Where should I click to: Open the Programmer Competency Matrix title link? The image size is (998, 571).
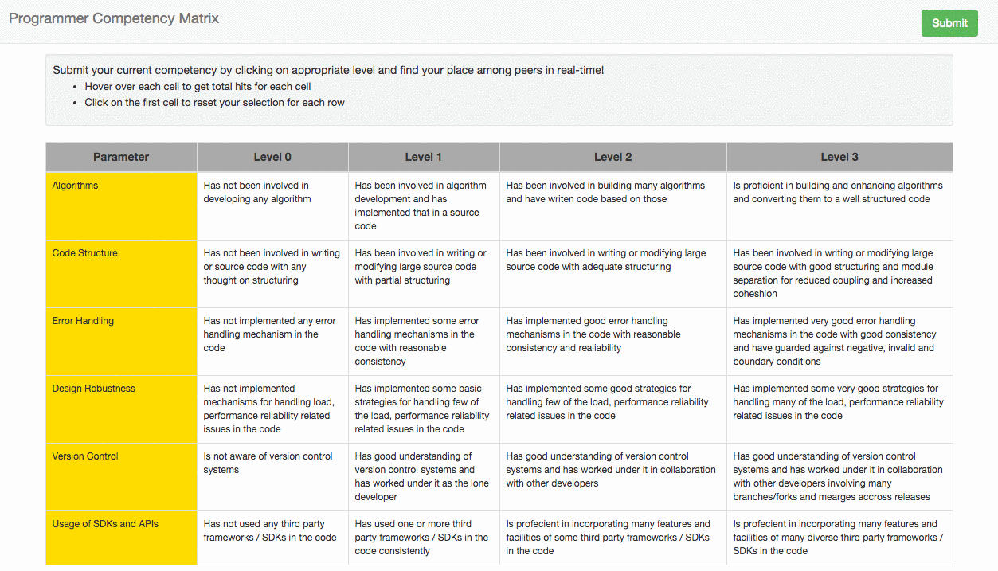[x=114, y=18]
